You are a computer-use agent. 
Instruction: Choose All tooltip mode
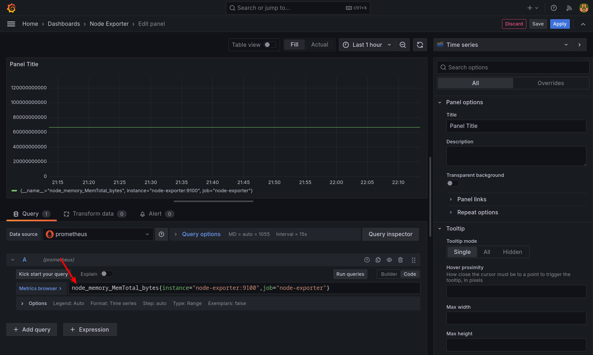point(487,252)
